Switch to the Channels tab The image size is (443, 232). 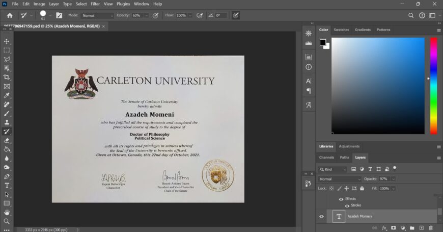tap(326, 158)
